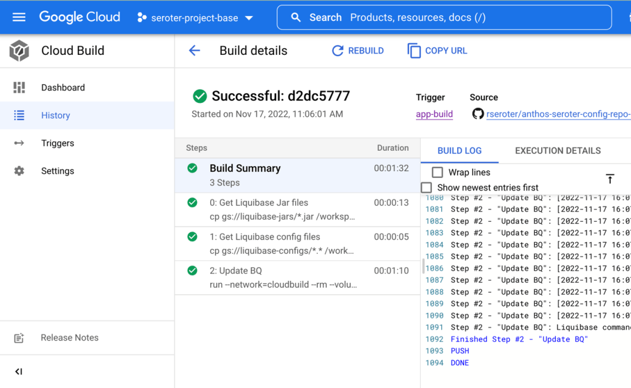This screenshot has height=388, width=631.
Task: Click the back arrow next to Build details
Action: 195,51
